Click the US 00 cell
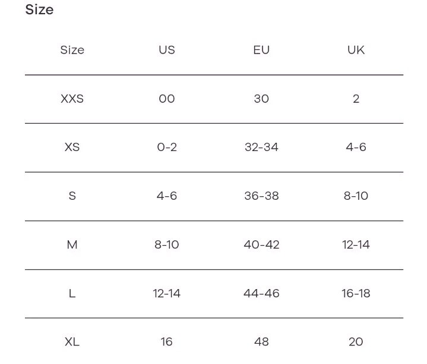The height and width of the screenshot is (364, 427). [167, 99]
